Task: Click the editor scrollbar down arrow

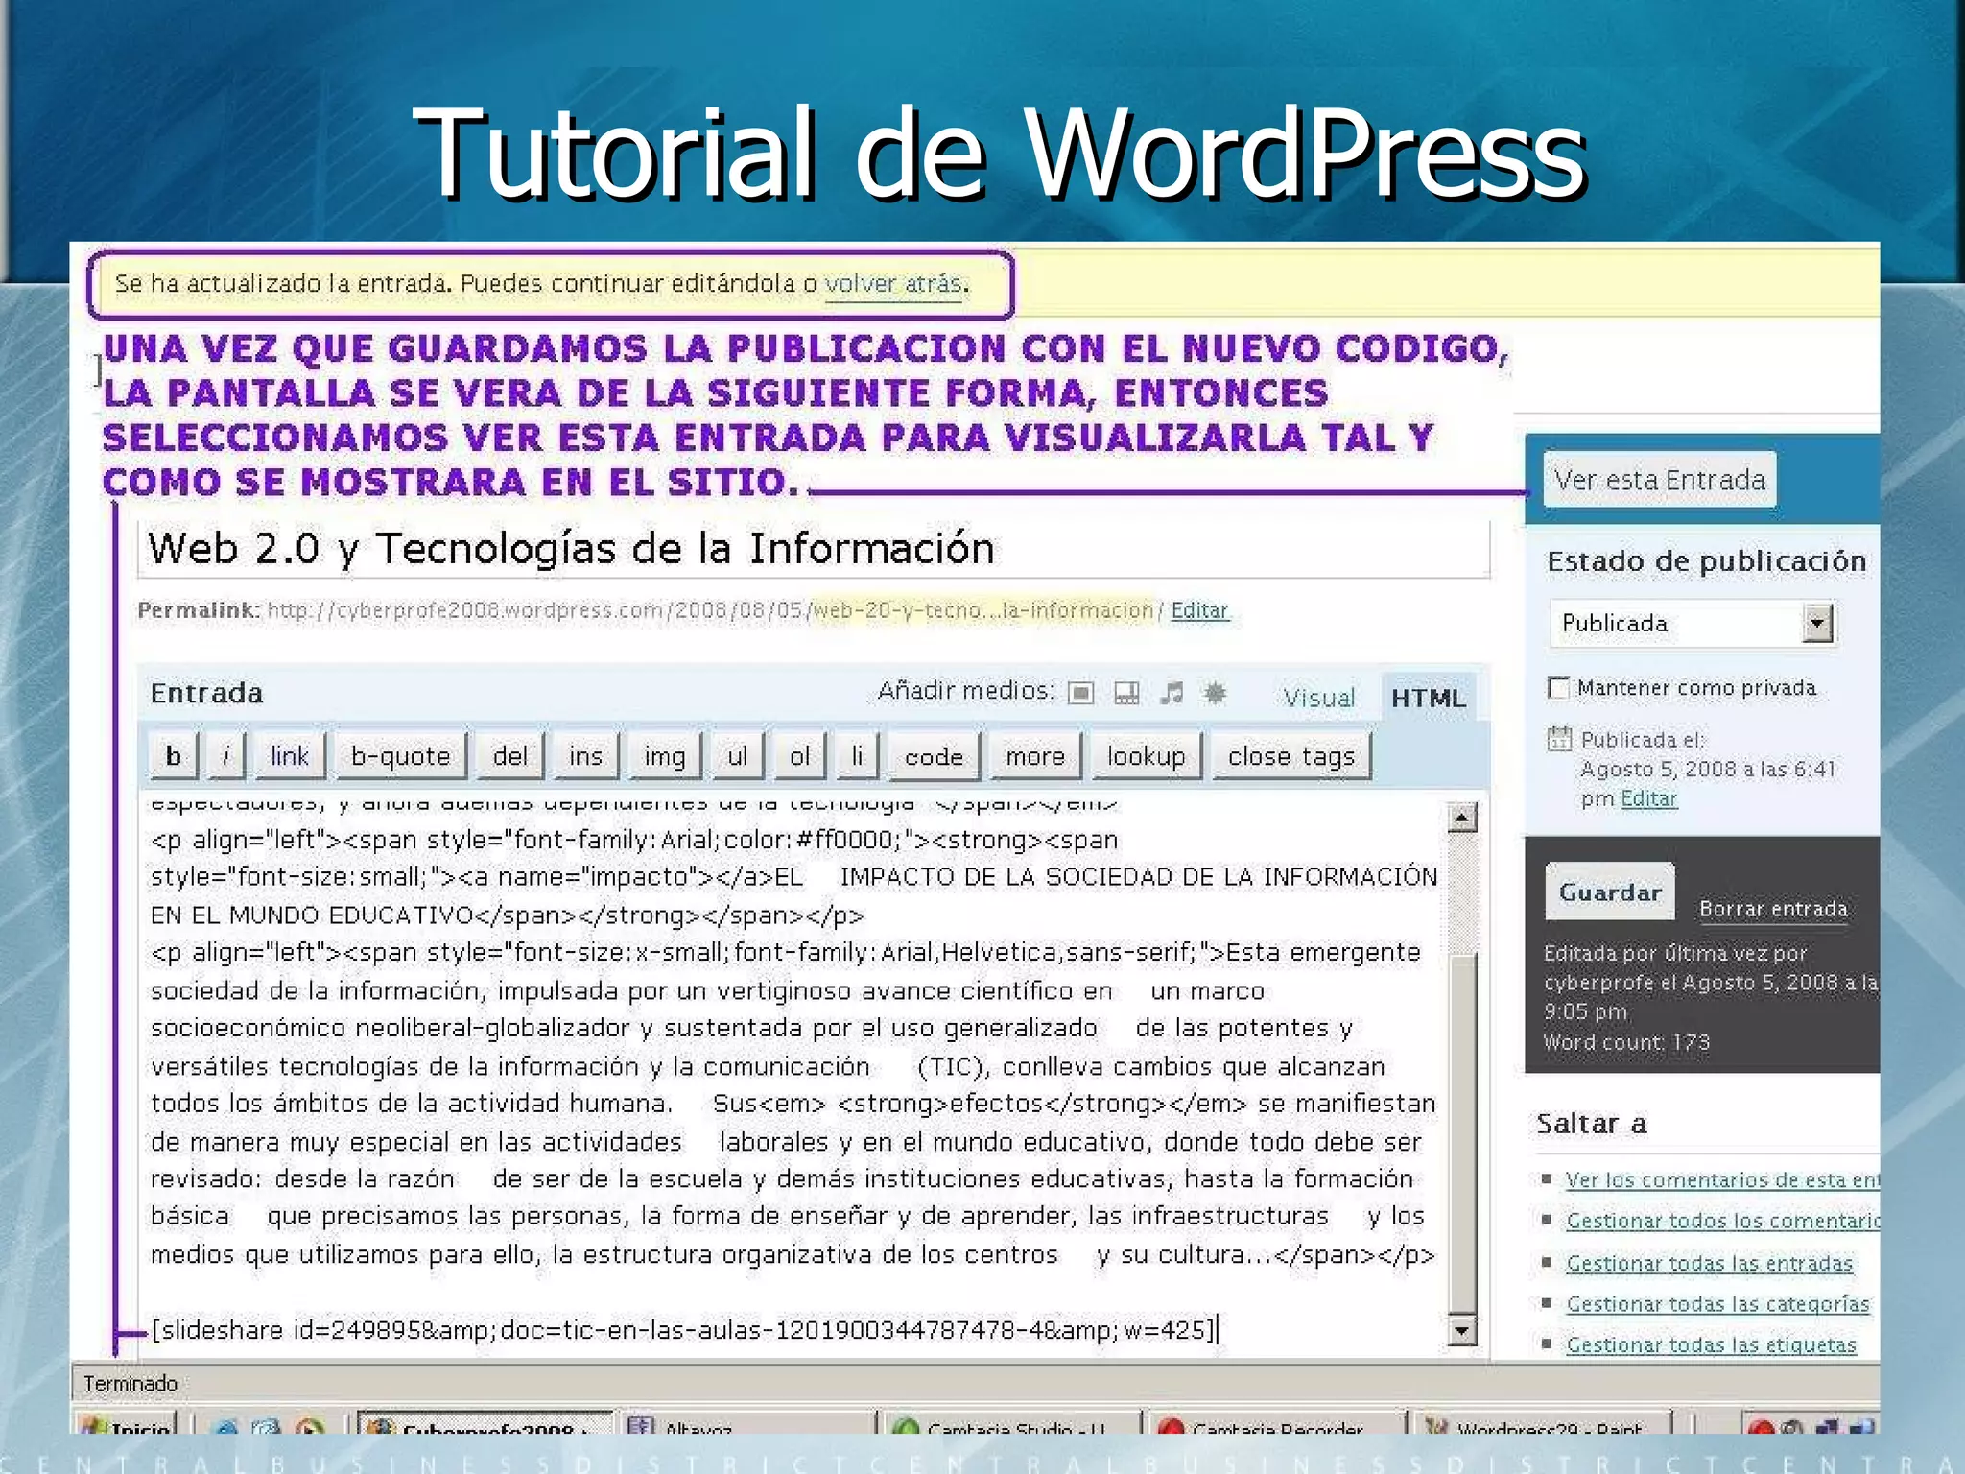Action: click(1461, 1330)
